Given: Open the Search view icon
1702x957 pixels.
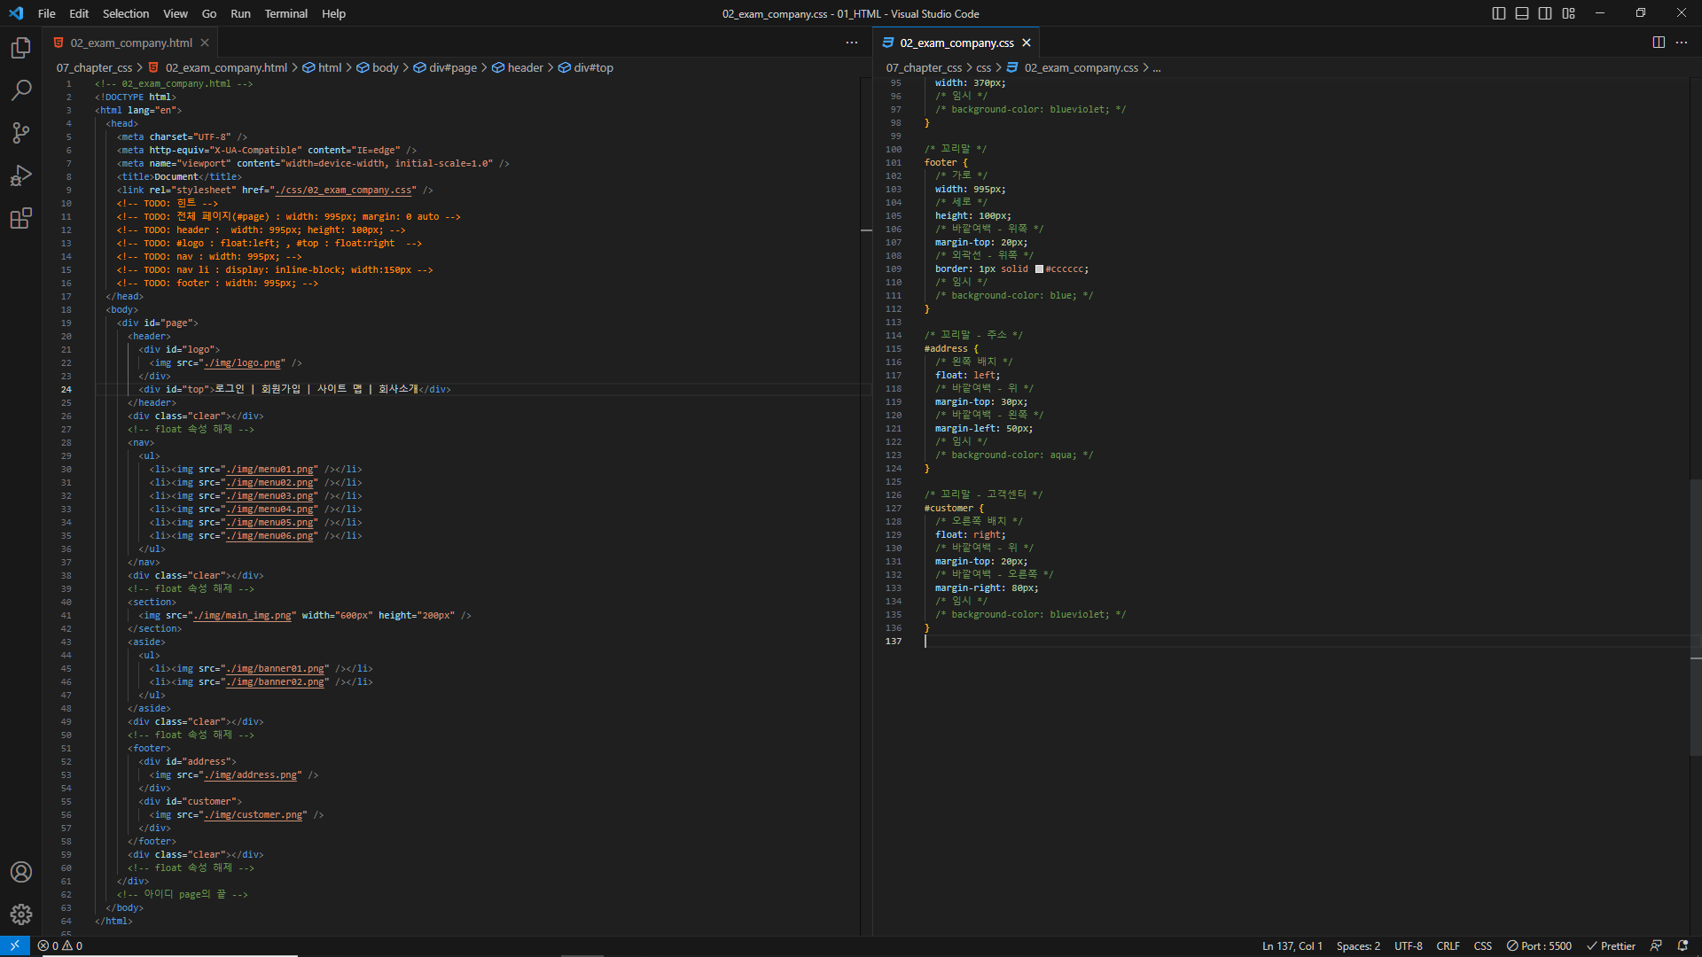Looking at the screenshot, I should (x=21, y=90).
